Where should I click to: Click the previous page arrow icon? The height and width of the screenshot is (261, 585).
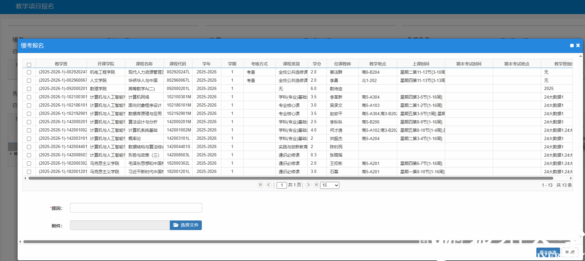(268, 185)
